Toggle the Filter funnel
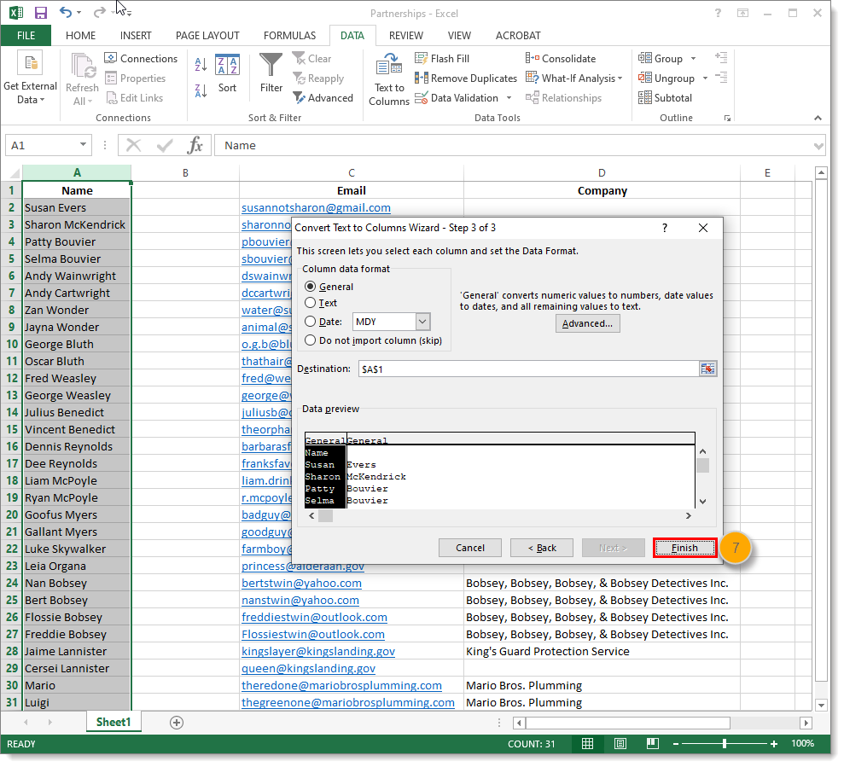Image resolution: width=844 pixels, height=767 pixels. (x=271, y=73)
